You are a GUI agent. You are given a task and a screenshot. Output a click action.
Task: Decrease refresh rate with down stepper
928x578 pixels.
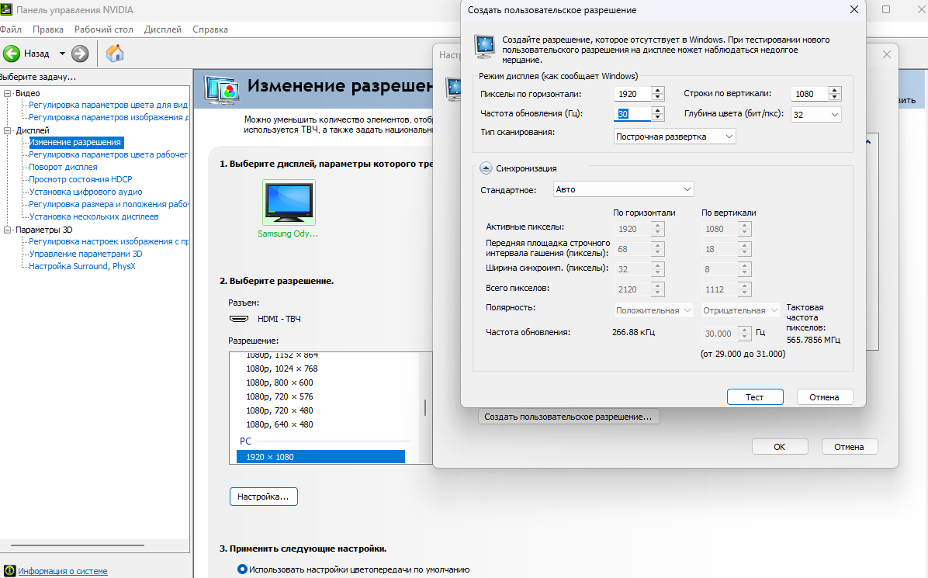point(657,117)
